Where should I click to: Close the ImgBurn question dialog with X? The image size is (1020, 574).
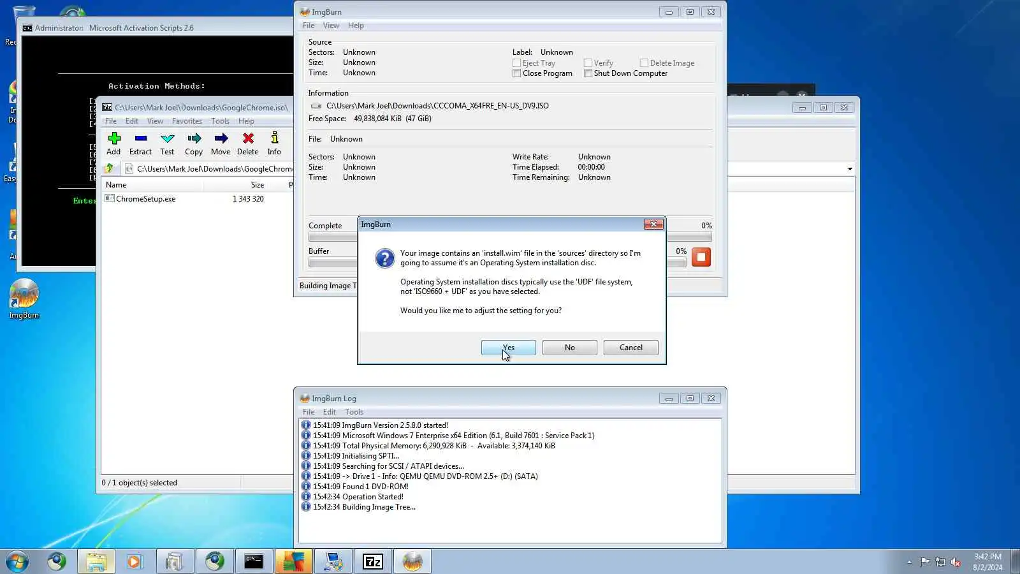653,224
